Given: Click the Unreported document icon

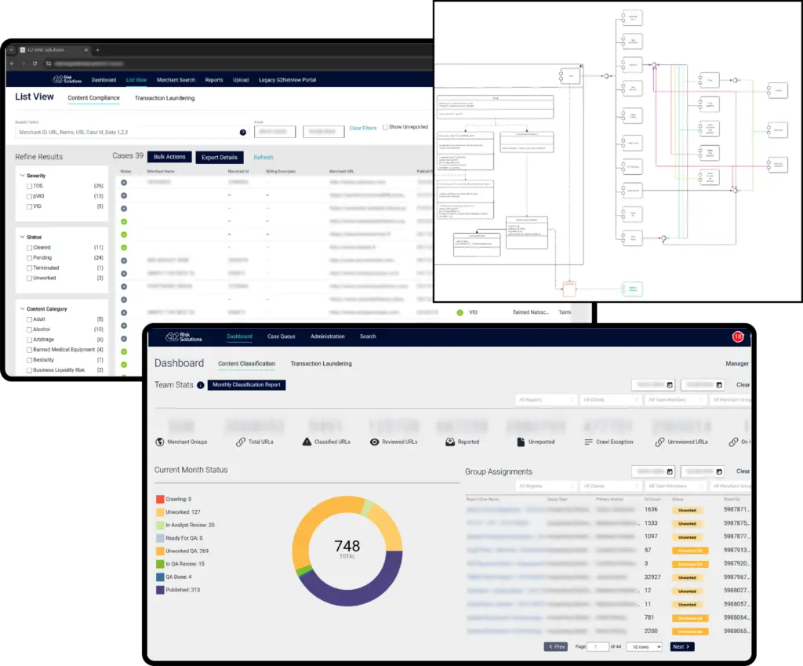Looking at the screenshot, I should [x=521, y=441].
